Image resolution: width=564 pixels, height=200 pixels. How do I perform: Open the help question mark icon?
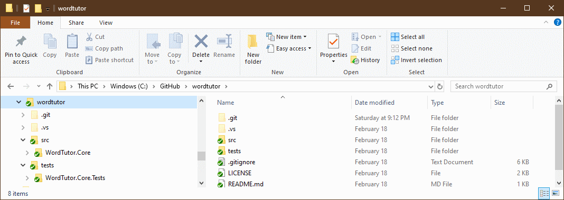[x=557, y=22]
